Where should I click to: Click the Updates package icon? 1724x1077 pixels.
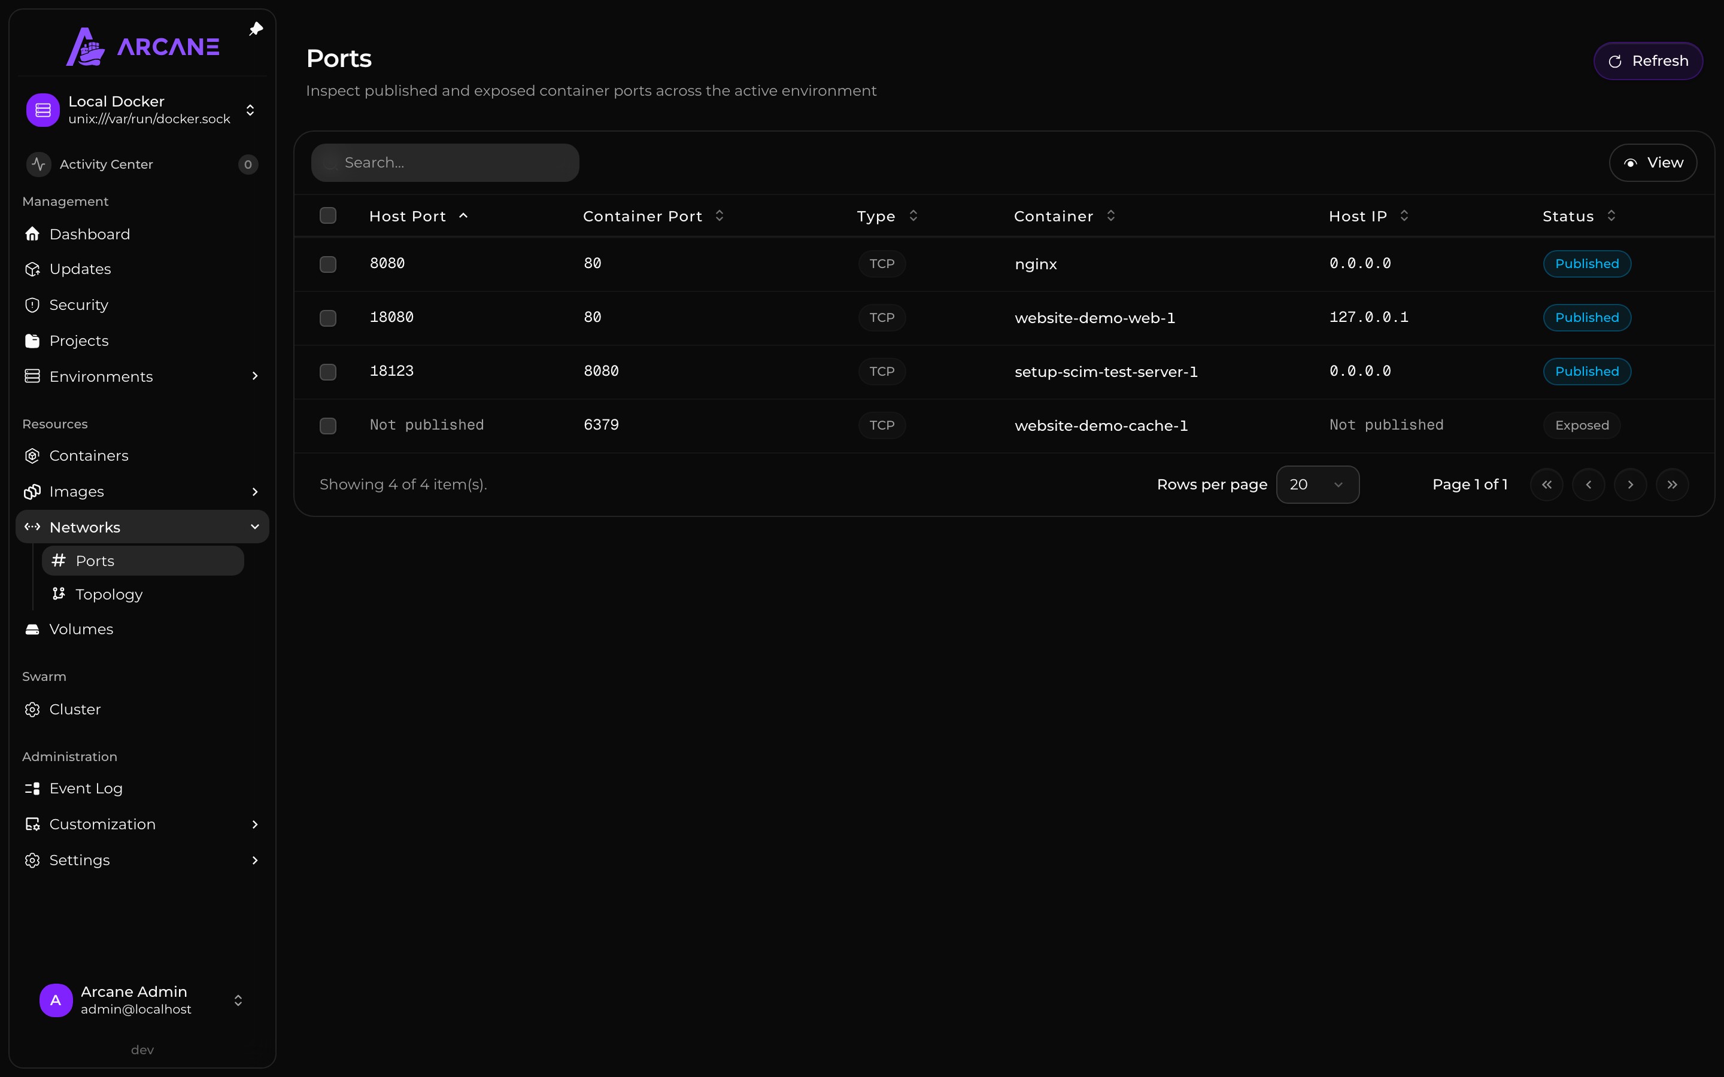(32, 269)
